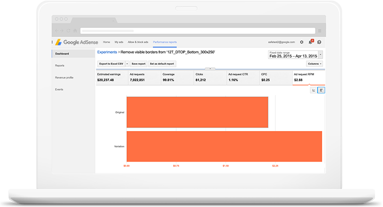Click the $2.25 axis value
Screen dimensions: 383x207
point(275,166)
